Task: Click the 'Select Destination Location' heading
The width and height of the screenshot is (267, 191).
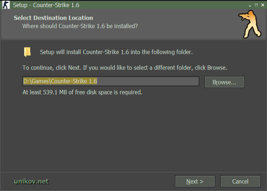Action: [x=53, y=18]
